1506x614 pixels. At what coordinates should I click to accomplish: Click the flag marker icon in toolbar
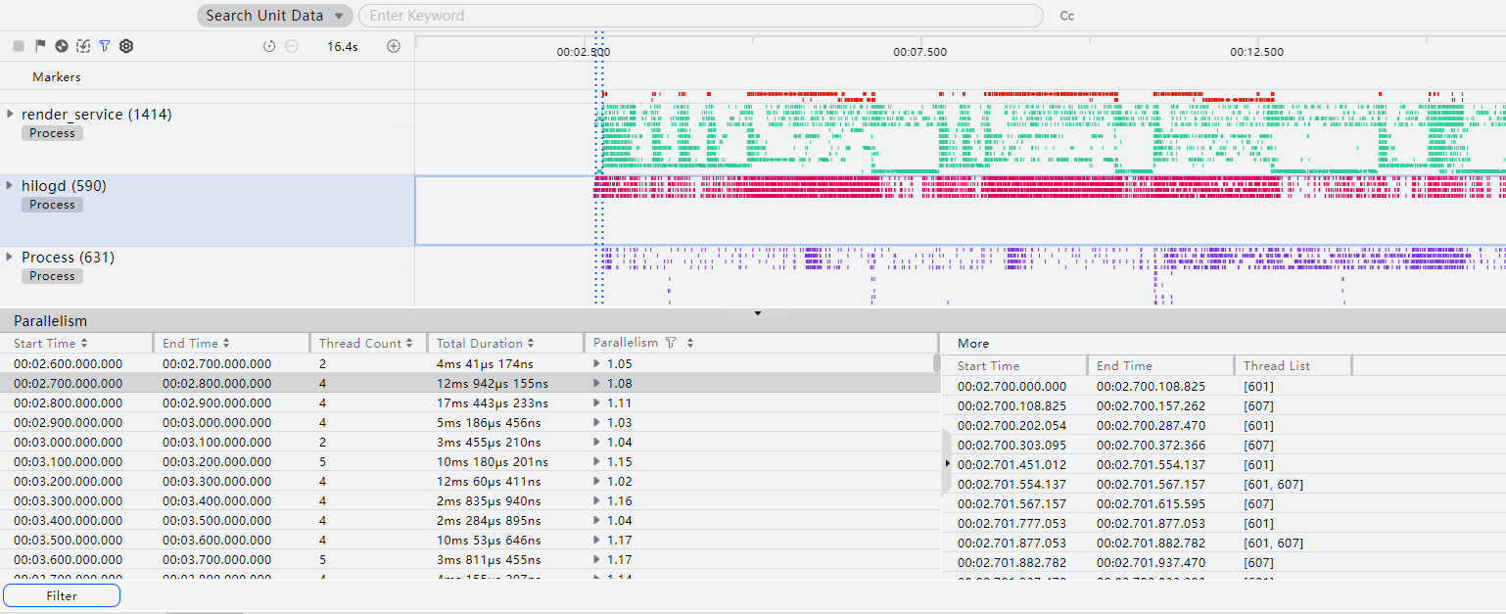(40, 46)
